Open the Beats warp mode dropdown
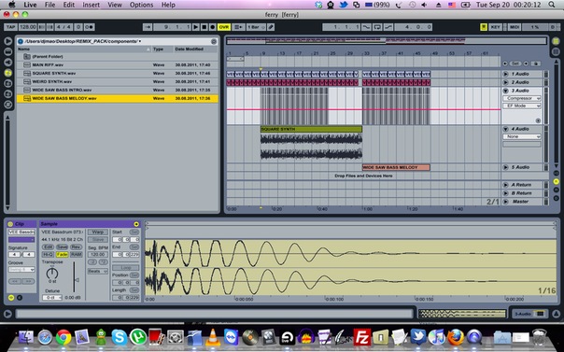564x352 pixels. tap(97, 271)
